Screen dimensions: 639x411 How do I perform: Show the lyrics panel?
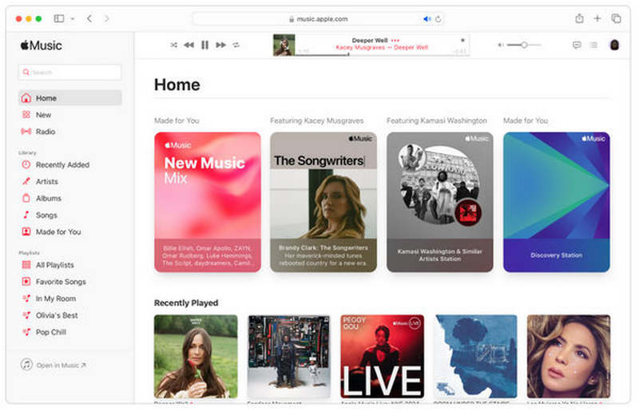(x=577, y=45)
